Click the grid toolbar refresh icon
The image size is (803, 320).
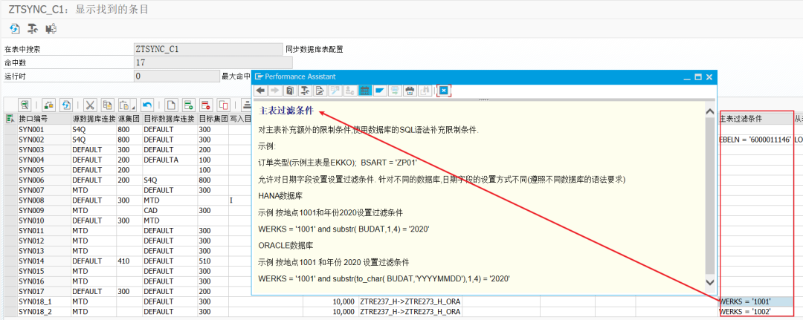[66, 105]
